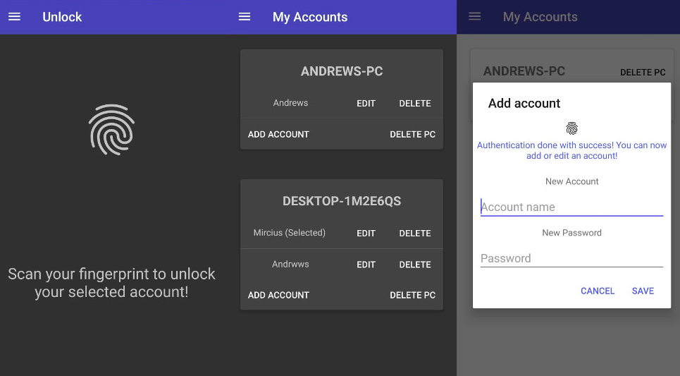Delete the DESKTOP-1M2E6QS PC
The height and width of the screenshot is (376, 680).
[x=412, y=296]
